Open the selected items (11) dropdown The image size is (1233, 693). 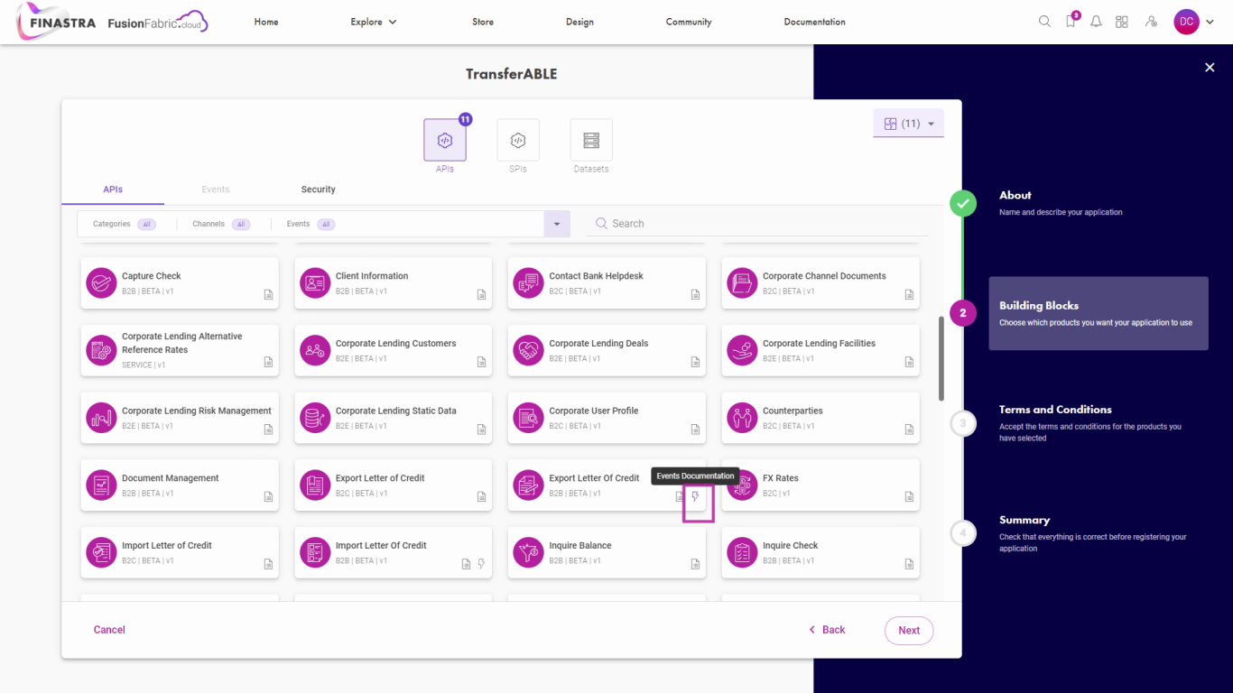coord(909,124)
